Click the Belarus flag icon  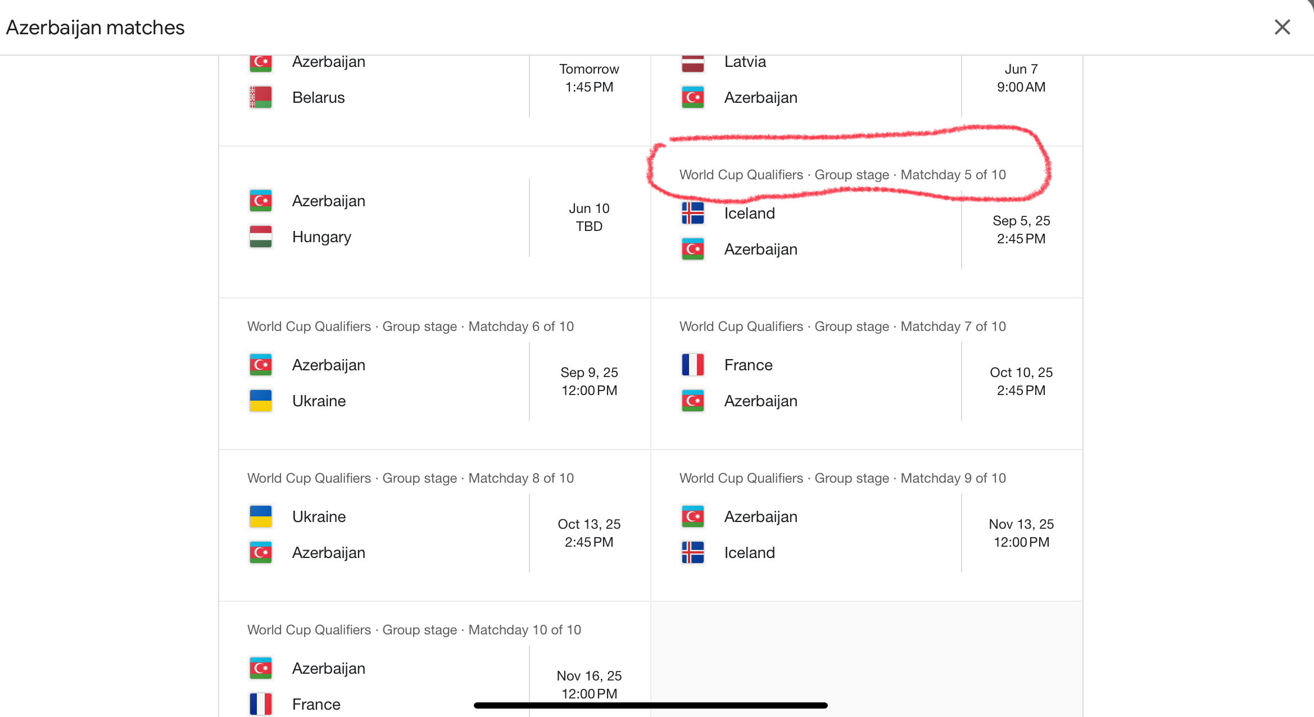pyautogui.click(x=261, y=97)
